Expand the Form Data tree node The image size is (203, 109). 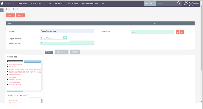(8, 77)
